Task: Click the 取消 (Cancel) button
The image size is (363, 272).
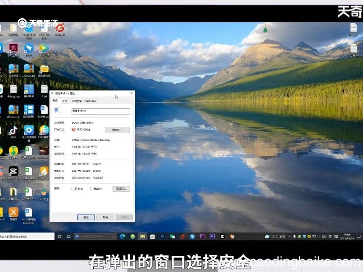Action: coord(105,218)
